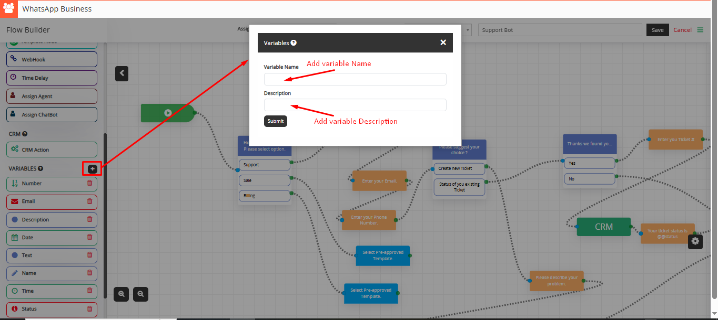Select the green CRM node
This screenshot has width=718, height=320.
[603, 227]
